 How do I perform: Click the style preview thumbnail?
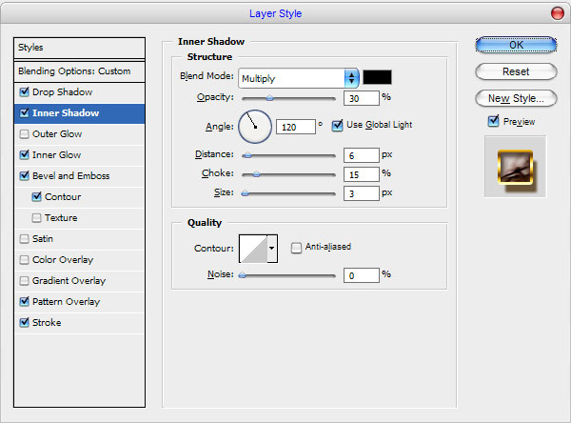click(515, 167)
